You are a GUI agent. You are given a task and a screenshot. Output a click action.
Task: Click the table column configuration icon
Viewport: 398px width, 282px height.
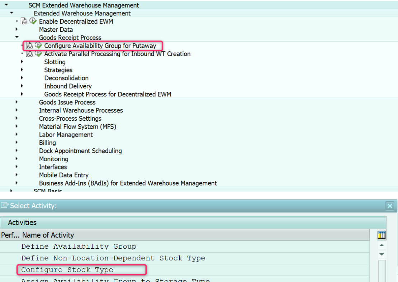382,235
